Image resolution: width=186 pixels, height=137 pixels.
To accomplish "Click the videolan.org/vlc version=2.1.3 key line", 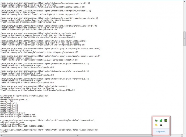I will point(44,71).
